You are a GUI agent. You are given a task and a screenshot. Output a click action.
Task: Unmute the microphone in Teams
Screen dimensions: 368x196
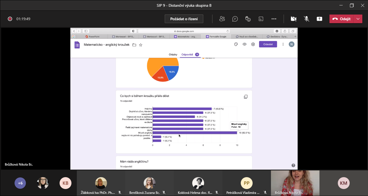pos(307,19)
